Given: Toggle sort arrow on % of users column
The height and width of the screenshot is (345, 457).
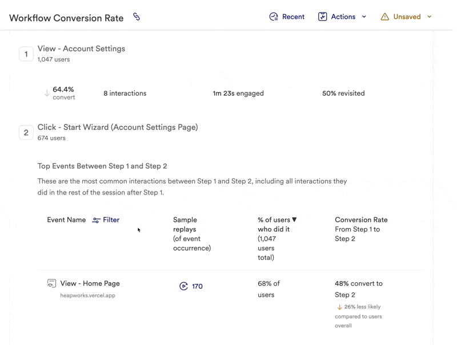Looking at the screenshot, I should pyautogui.click(x=295, y=220).
